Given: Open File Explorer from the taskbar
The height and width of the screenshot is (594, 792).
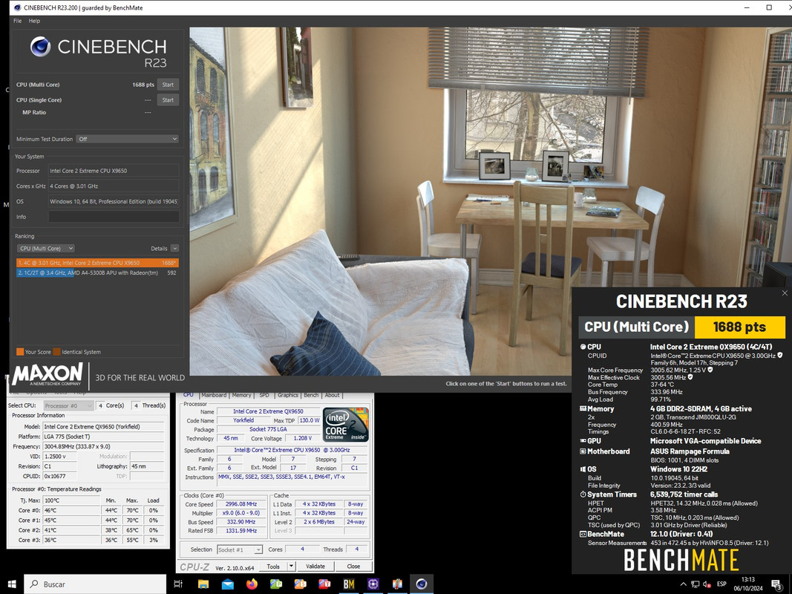Looking at the screenshot, I should [203, 584].
